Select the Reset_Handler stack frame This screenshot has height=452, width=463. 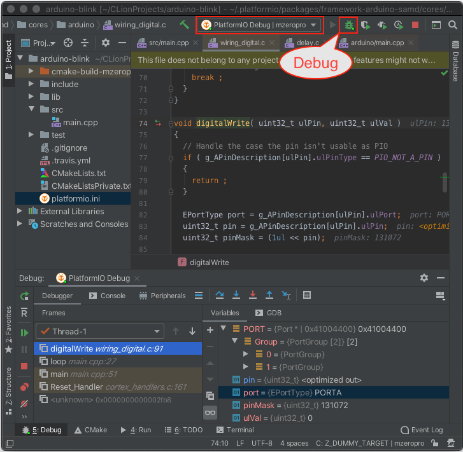point(118,387)
